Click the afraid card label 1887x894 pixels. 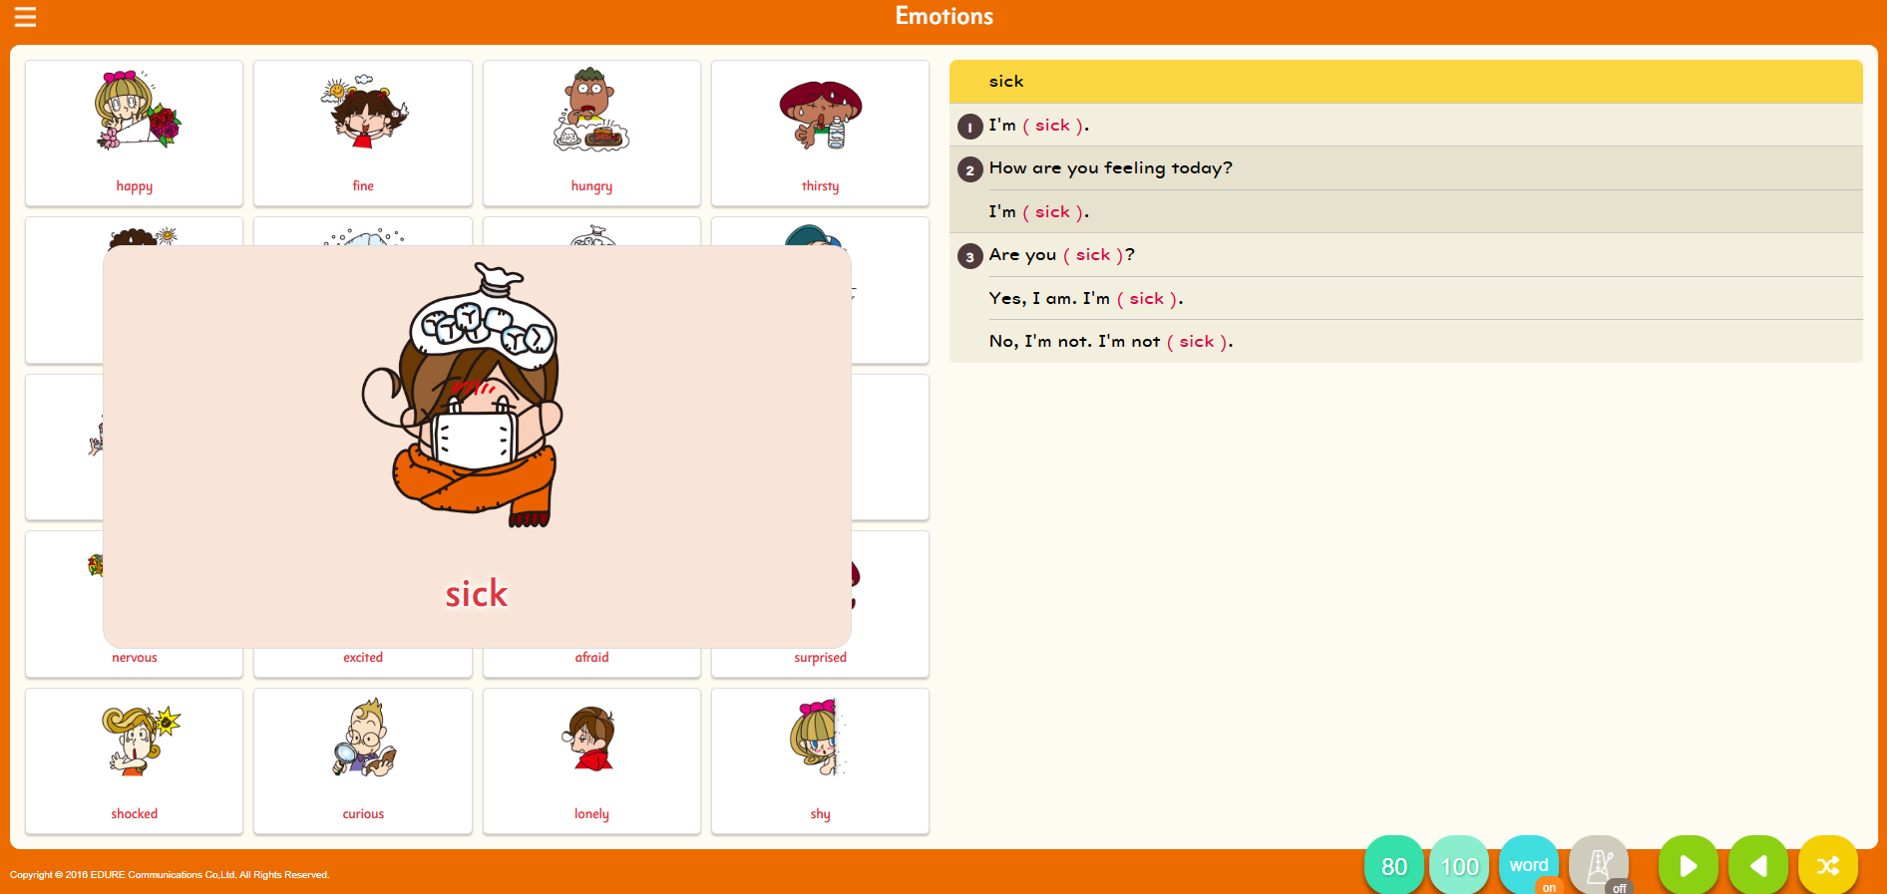pyautogui.click(x=591, y=658)
